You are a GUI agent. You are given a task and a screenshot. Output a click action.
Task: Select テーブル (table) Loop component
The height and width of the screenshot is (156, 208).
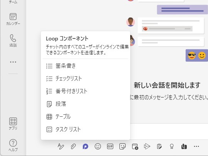[86, 117]
